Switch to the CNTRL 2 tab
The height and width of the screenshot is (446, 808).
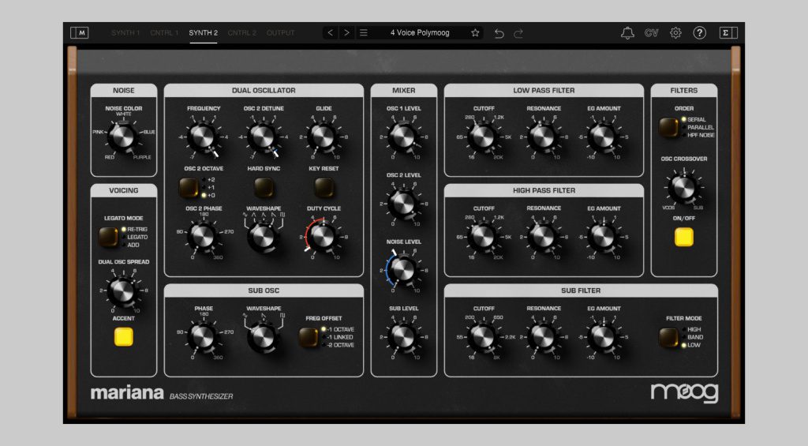241,33
